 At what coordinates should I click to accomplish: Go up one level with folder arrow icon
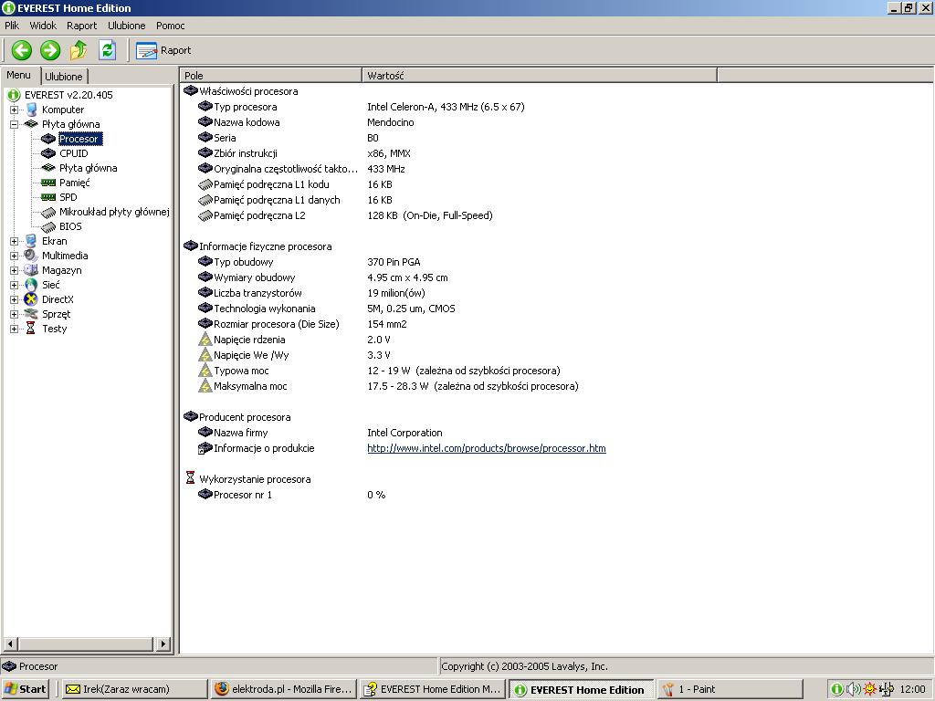tap(79, 50)
